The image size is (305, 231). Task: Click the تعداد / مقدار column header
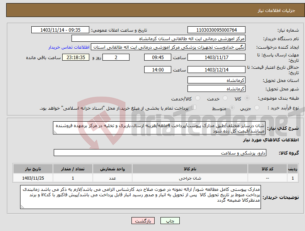73,169
